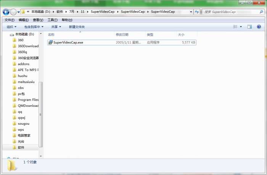Click the sidebar scroll down arrow
Viewport: 267px width, 175px height.
click(41, 156)
